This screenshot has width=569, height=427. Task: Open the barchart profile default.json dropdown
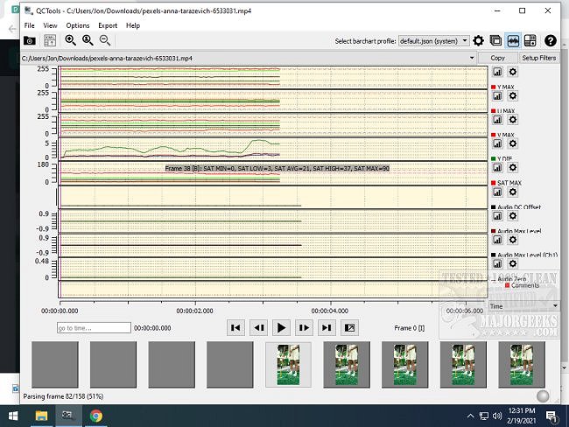pyautogui.click(x=433, y=40)
